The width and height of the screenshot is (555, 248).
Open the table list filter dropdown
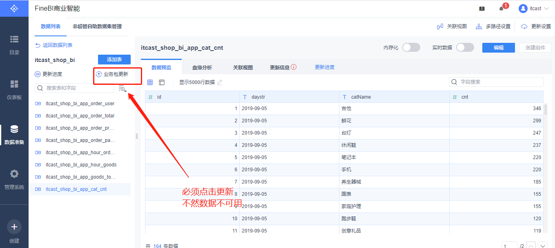click(123, 89)
